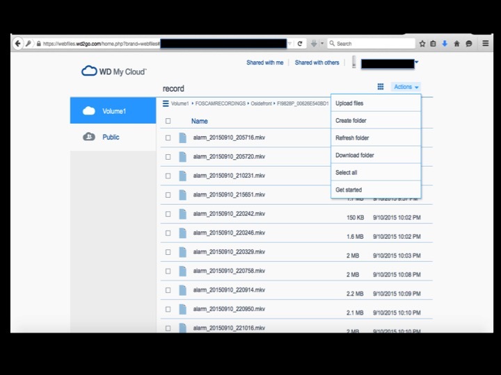Go back with the browser back arrow
The width and height of the screenshot is (501, 375).
point(18,43)
